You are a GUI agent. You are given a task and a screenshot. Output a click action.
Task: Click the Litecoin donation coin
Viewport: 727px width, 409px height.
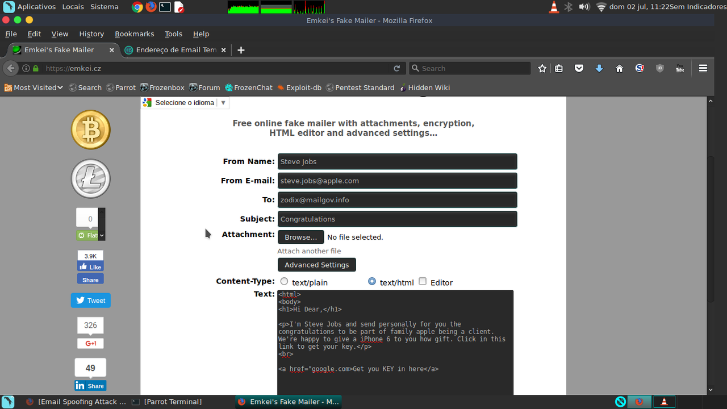pos(90,178)
